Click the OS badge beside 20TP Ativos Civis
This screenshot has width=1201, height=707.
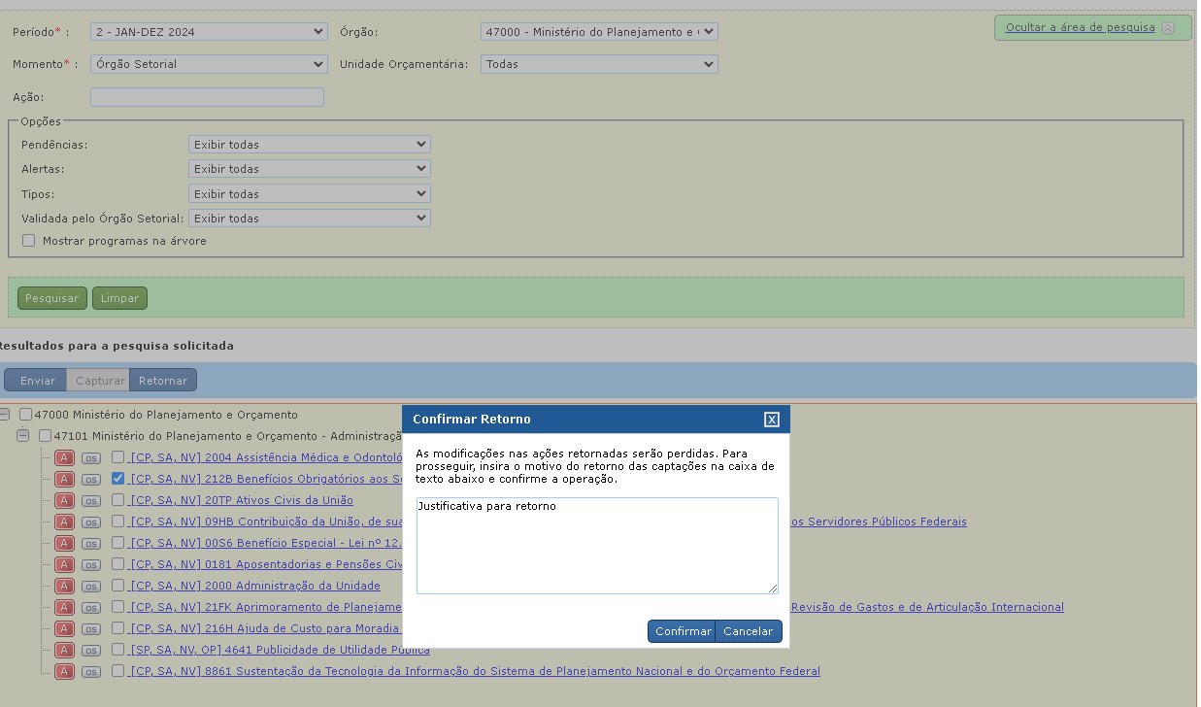[x=90, y=501]
